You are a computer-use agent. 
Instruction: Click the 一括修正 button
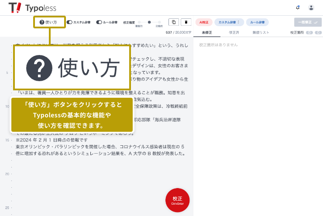tap(308, 22)
